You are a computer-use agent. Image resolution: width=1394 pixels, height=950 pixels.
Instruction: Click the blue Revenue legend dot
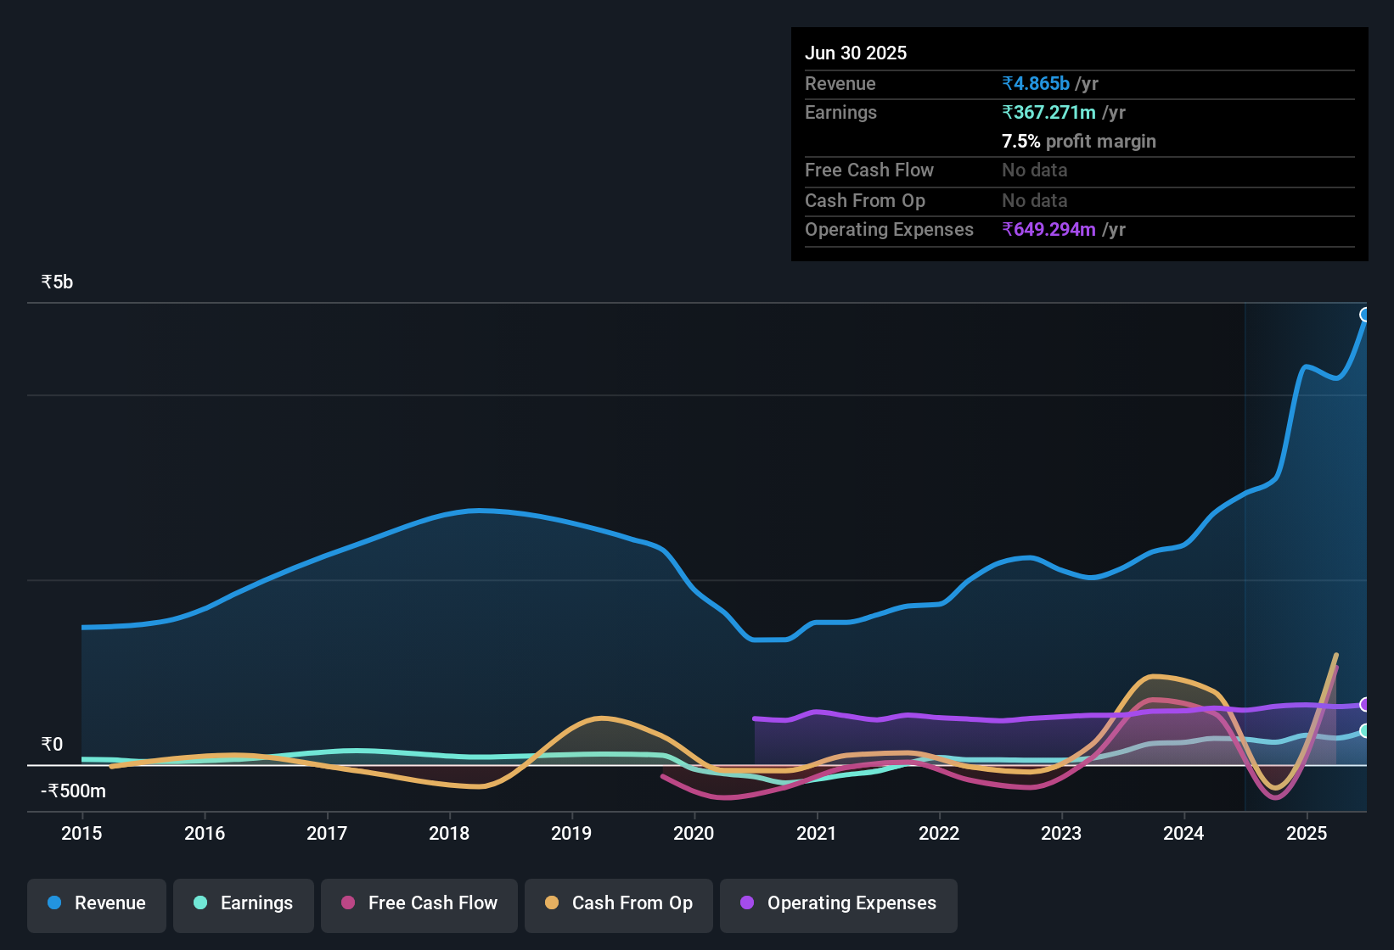point(53,903)
